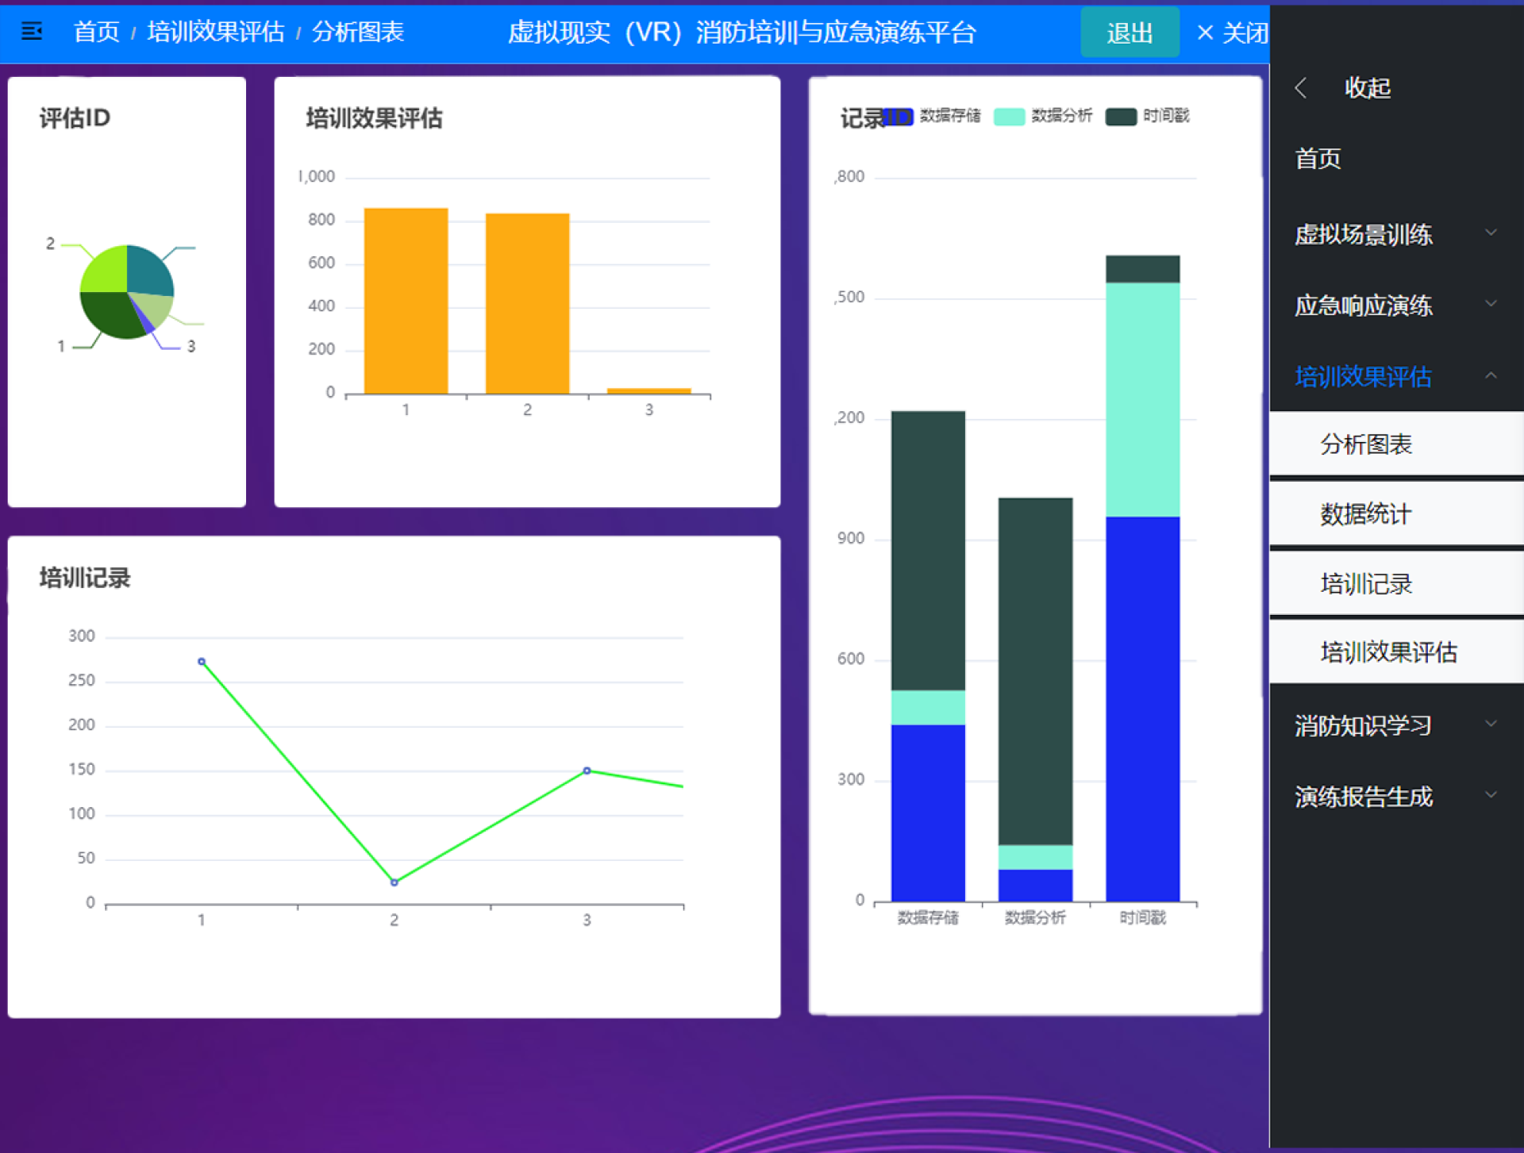1524x1153 pixels.
Task: Expand the 应急响应演练 menu chevron
Action: (1490, 304)
